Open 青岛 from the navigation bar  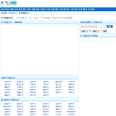pyautogui.click(x=20, y=9)
